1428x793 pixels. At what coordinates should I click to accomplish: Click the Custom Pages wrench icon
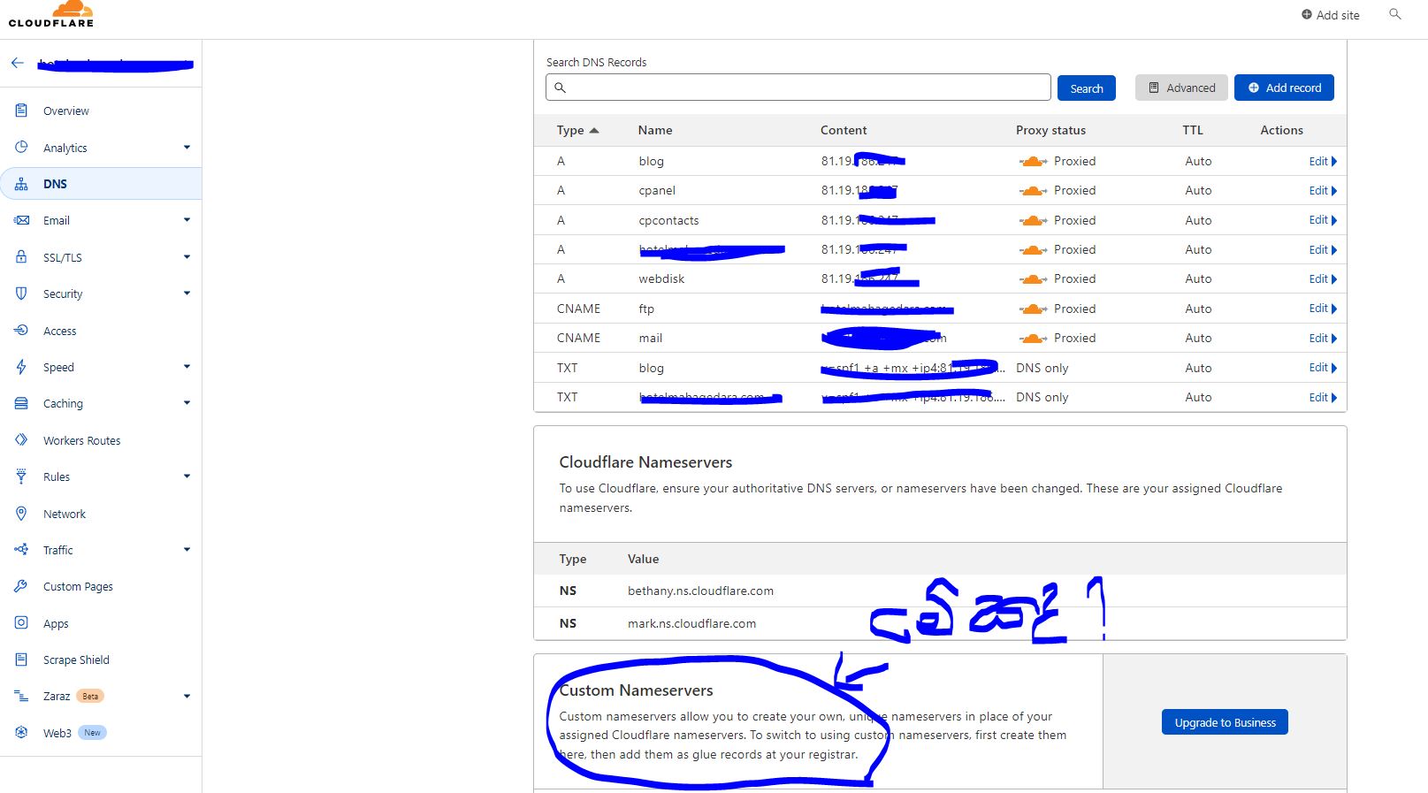21,586
